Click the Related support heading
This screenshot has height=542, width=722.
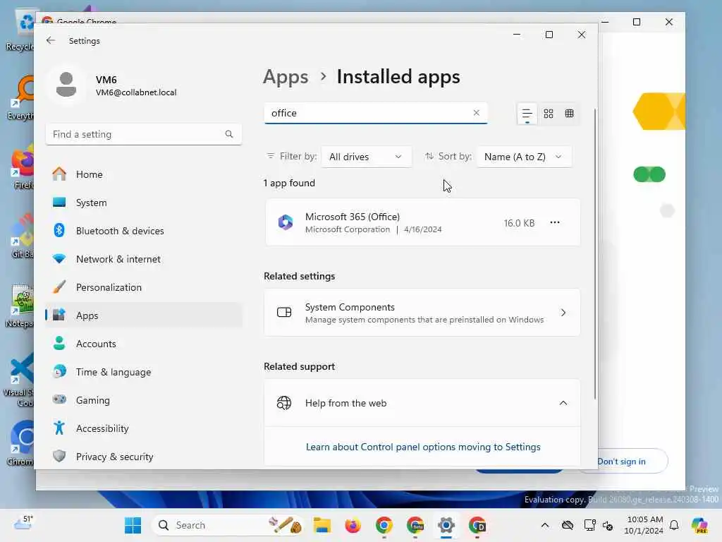click(299, 366)
